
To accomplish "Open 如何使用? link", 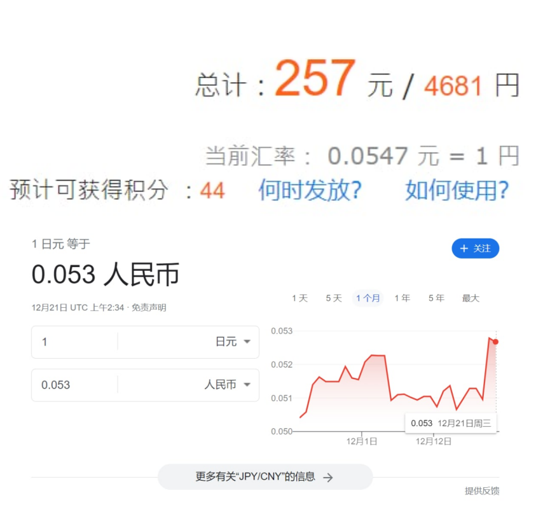I will click(457, 190).
